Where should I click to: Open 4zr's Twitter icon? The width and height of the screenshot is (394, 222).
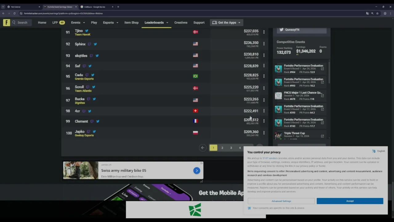90,111
